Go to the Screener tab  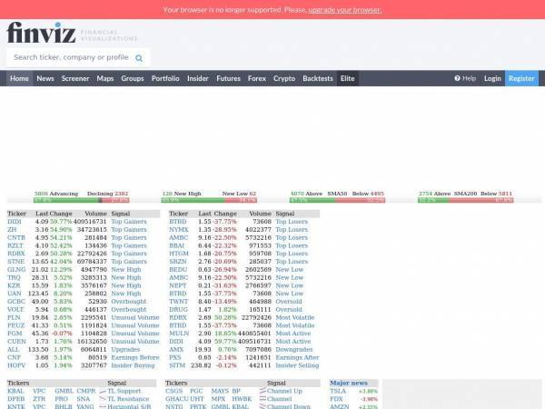tap(75, 78)
